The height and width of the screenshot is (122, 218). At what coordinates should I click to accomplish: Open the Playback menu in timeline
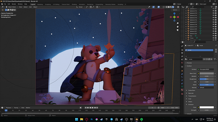[9, 108]
